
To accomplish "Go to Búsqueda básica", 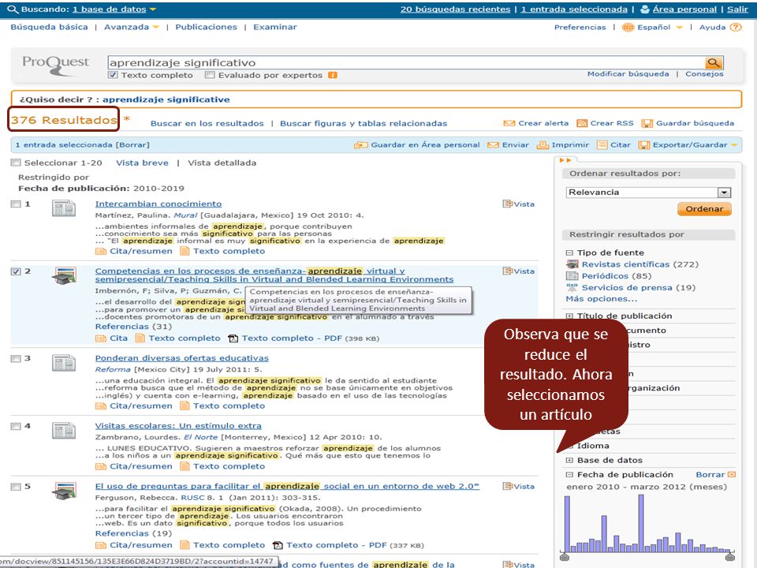I will point(49,27).
